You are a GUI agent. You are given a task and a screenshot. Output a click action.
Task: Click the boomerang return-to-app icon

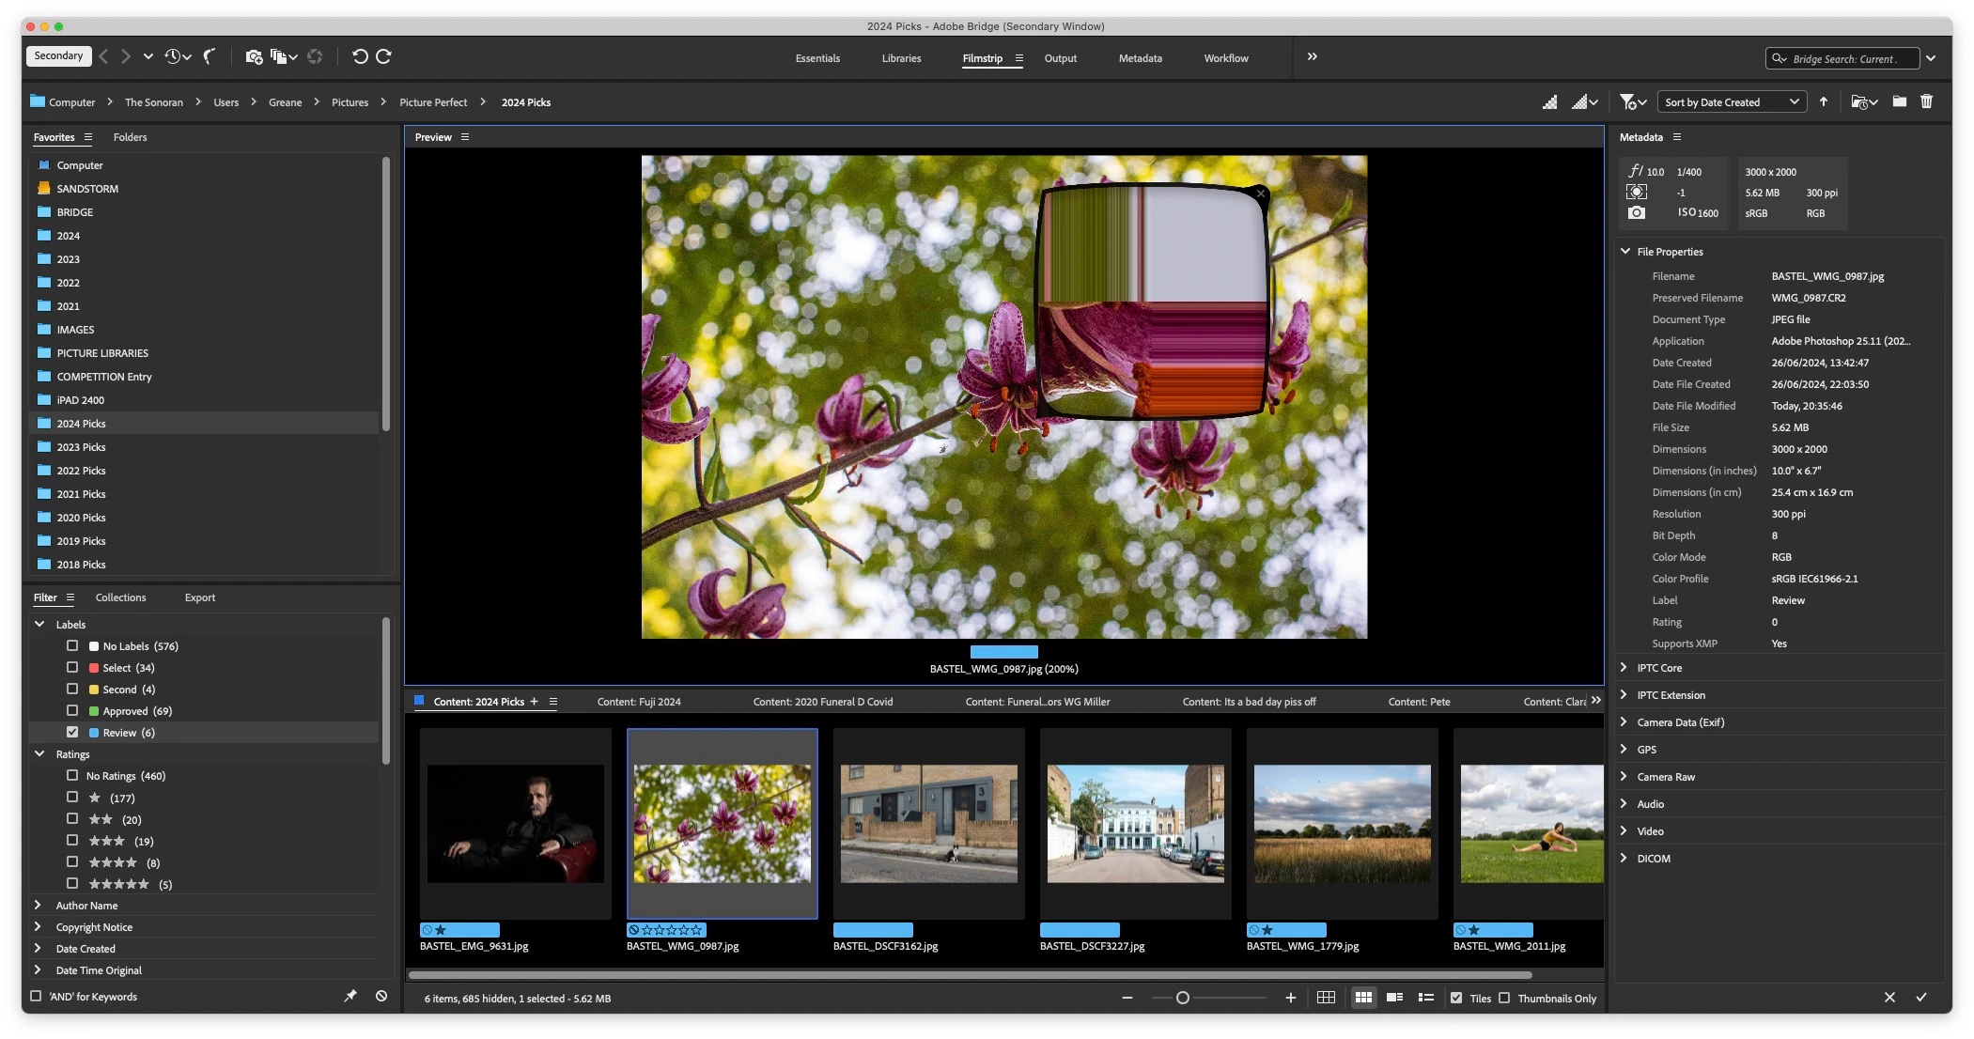point(209,56)
